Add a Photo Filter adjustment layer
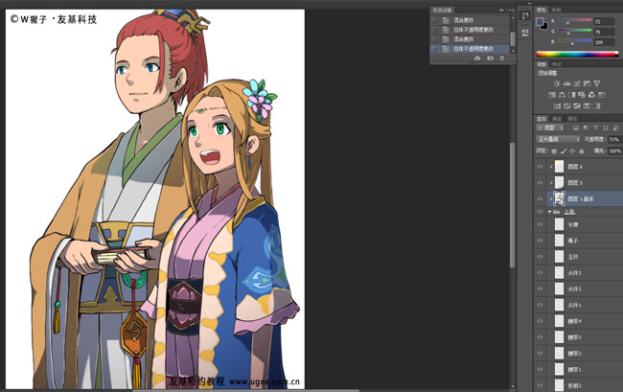 (582, 95)
